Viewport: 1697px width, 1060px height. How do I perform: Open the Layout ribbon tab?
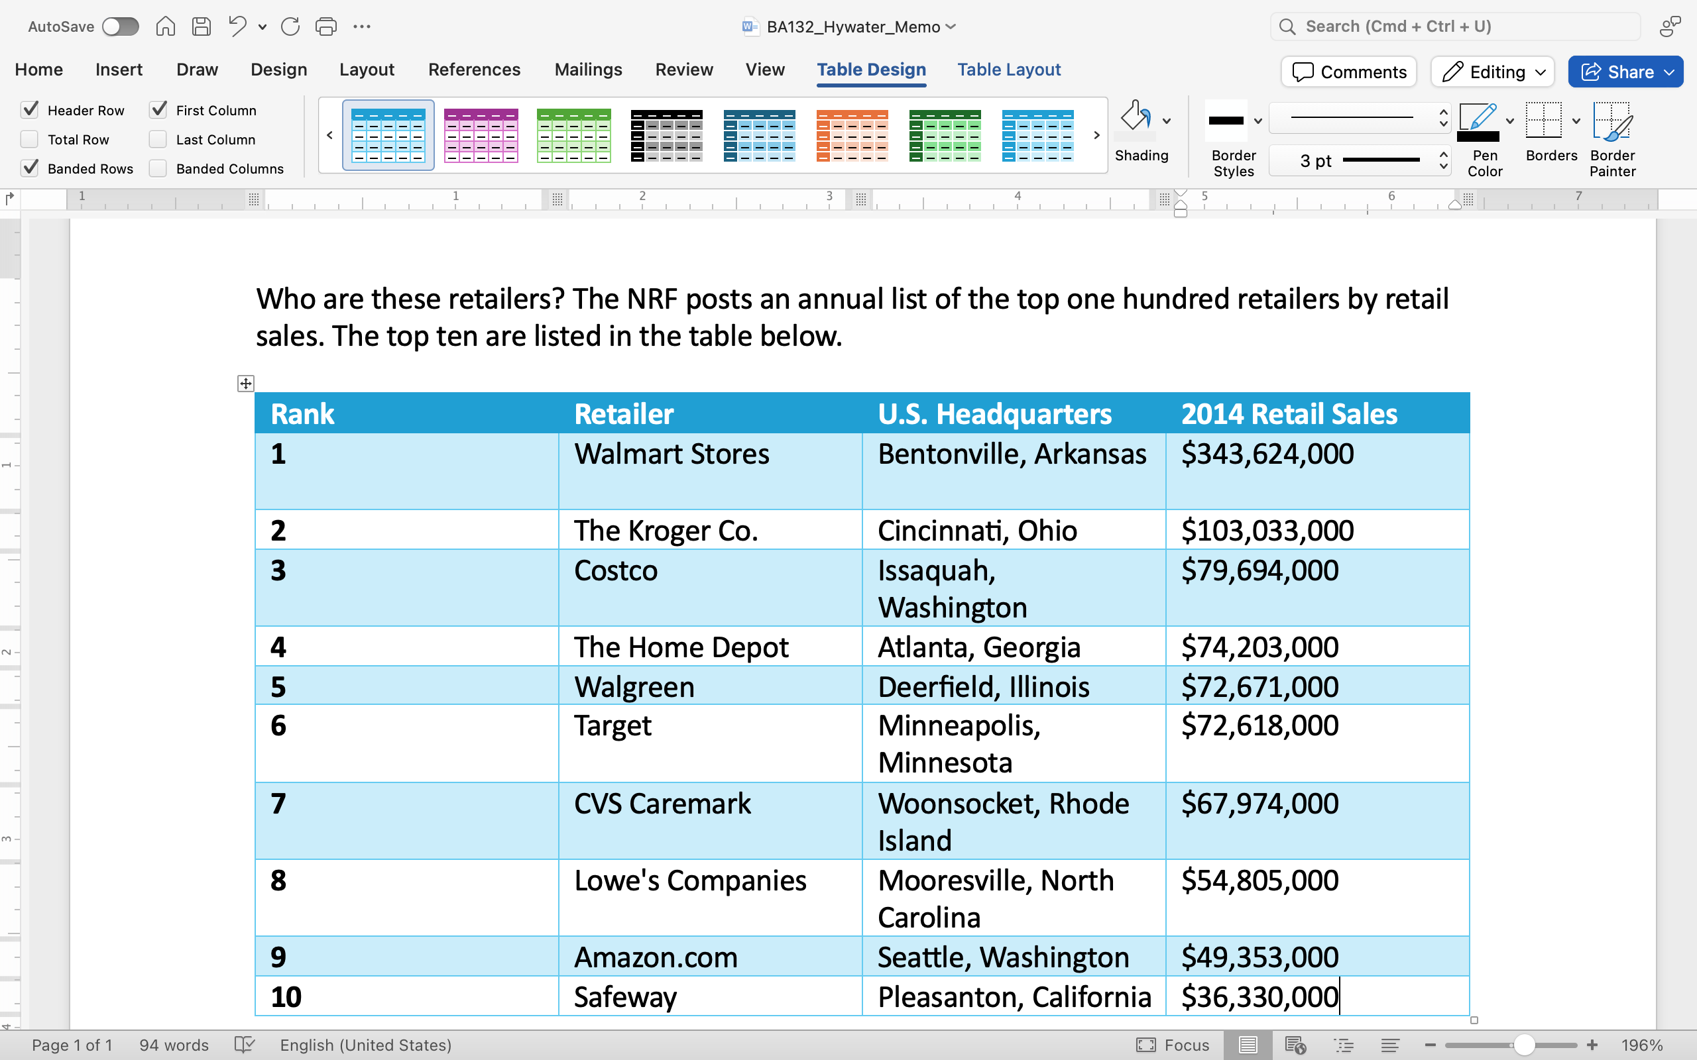(367, 70)
